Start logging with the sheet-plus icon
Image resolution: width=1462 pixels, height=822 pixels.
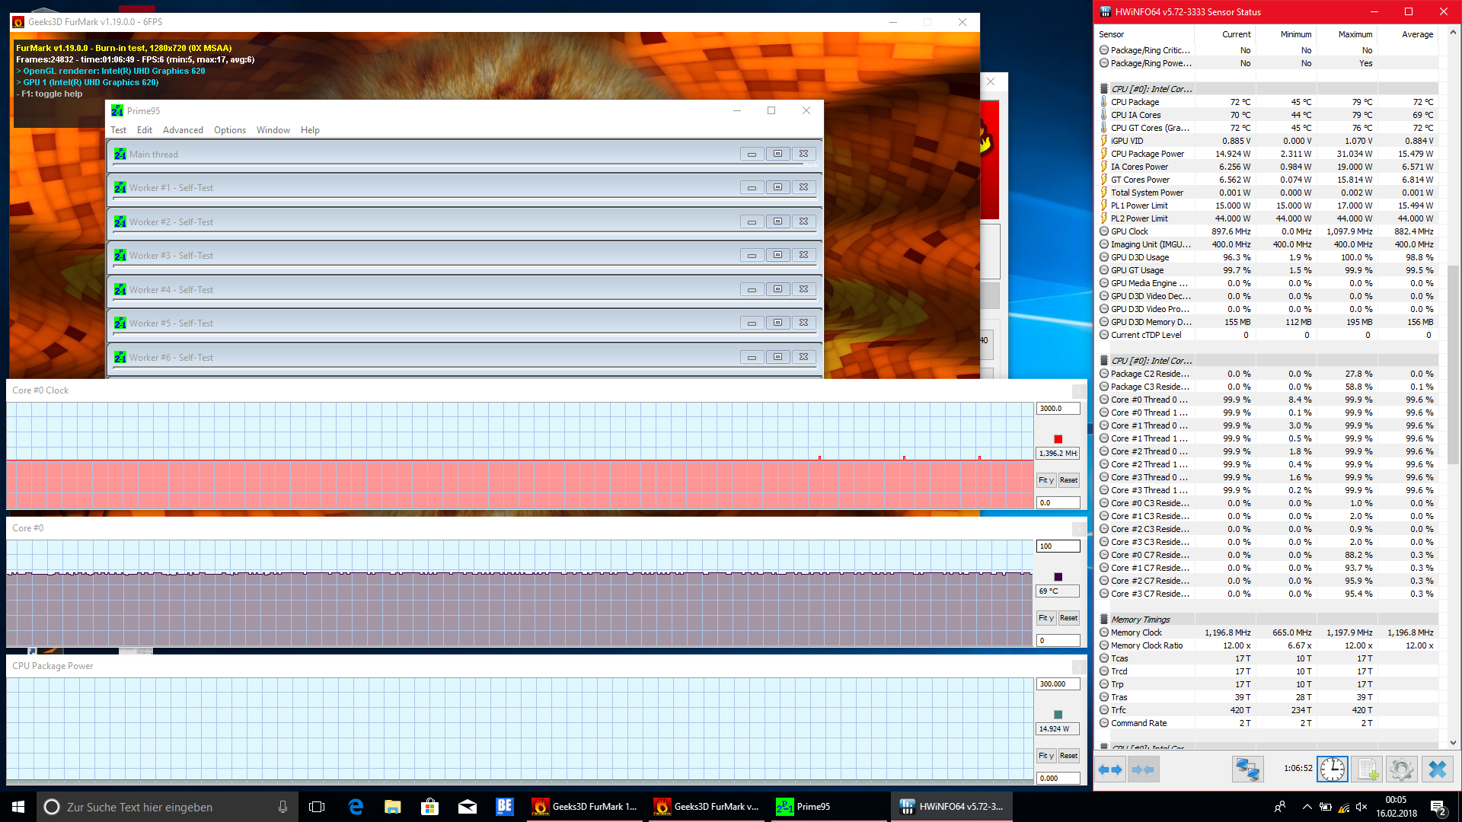[1368, 769]
